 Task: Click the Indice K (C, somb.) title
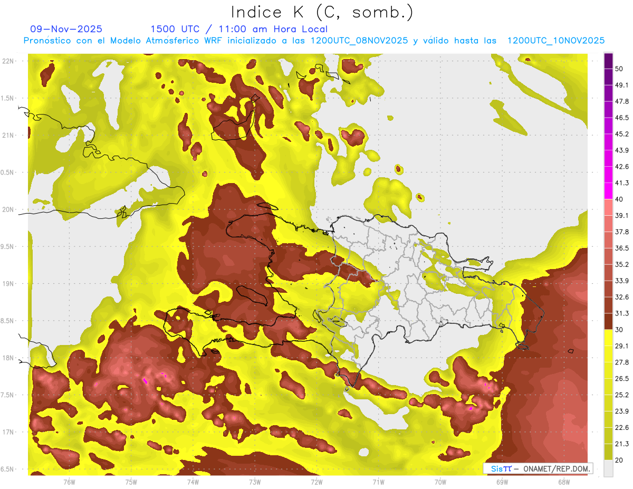pos(322,12)
